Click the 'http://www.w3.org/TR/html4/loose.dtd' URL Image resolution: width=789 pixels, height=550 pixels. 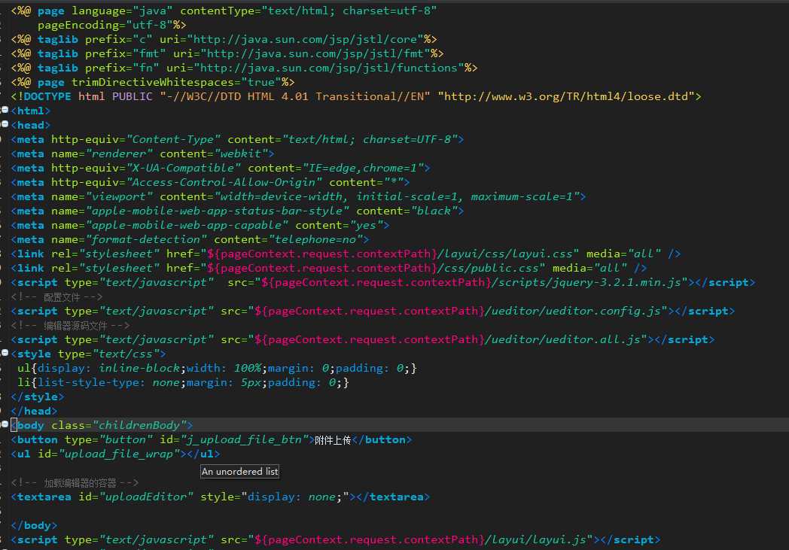pyautogui.click(x=566, y=96)
